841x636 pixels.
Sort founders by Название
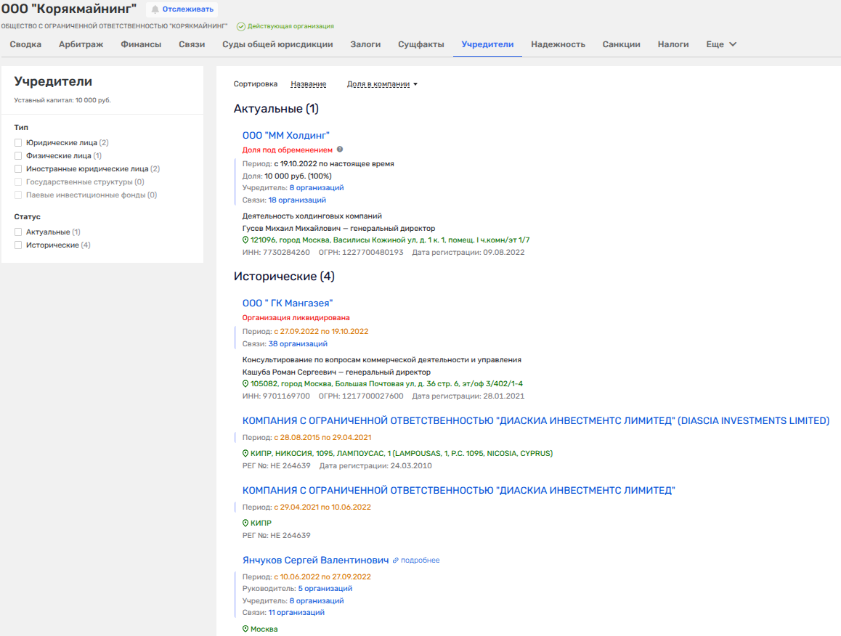308,84
